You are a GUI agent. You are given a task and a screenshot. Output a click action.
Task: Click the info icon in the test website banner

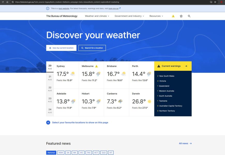pos(48,8)
